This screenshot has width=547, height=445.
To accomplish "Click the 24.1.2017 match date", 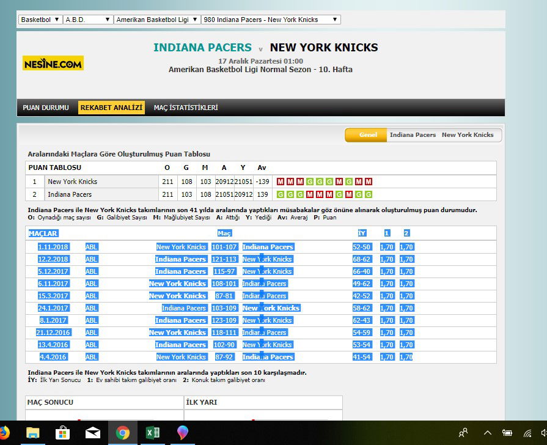I will (53, 308).
